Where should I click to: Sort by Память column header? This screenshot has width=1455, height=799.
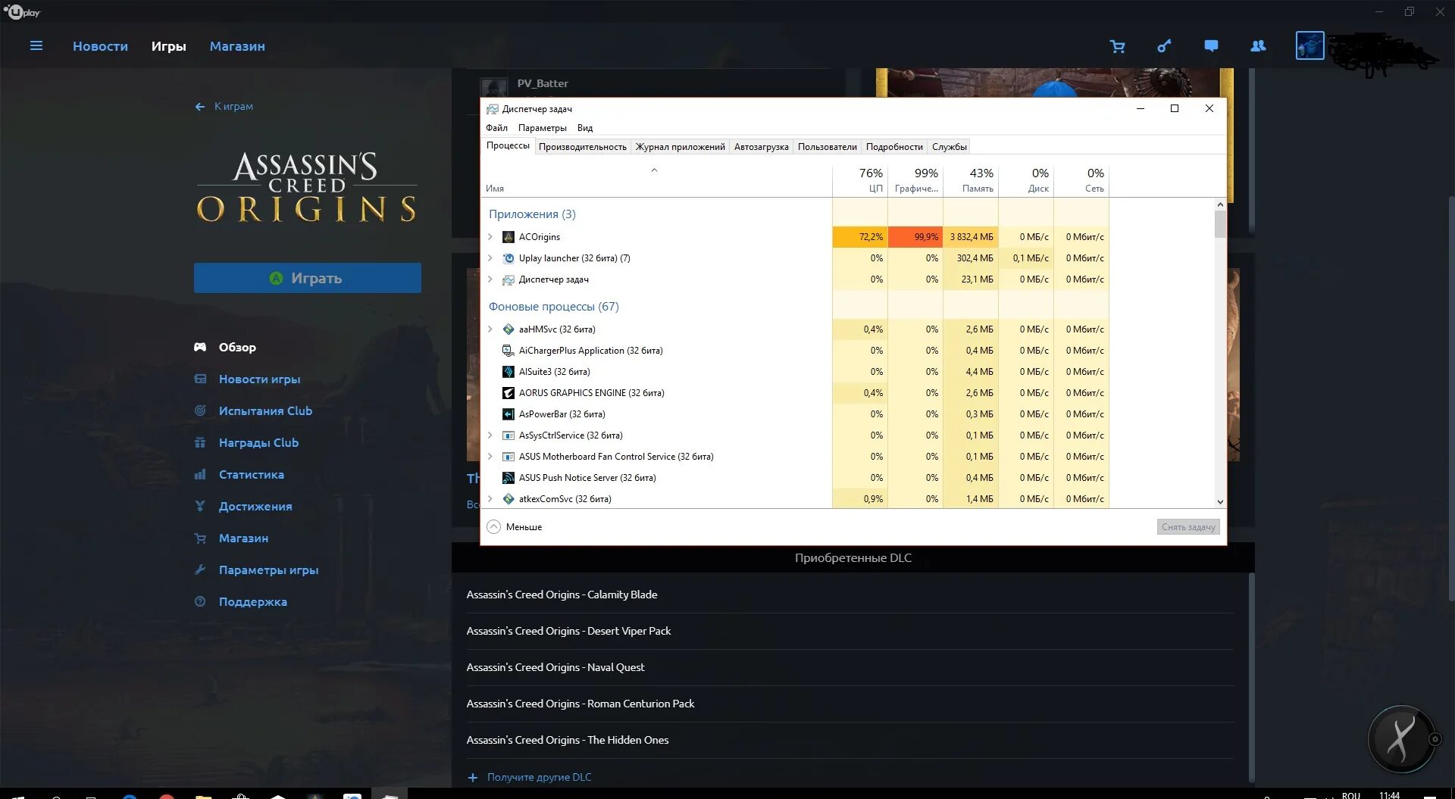click(x=971, y=180)
